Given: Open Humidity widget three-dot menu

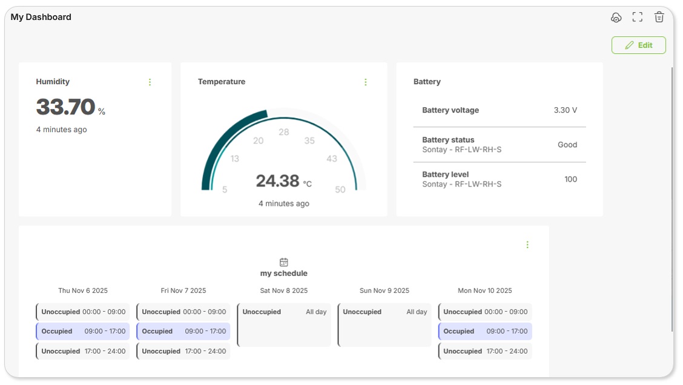Looking at the screenshot, I should pos(150,82).
